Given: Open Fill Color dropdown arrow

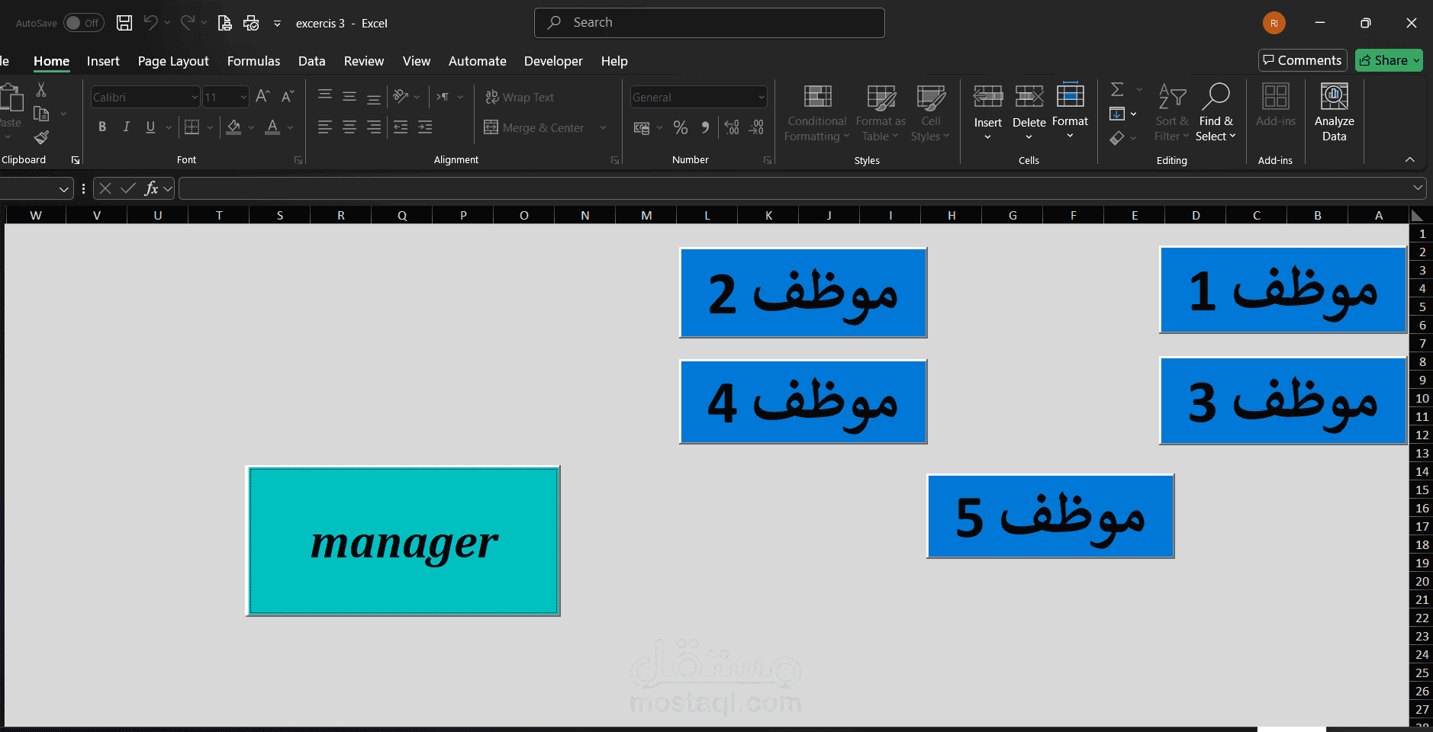Looking at the screenshot, I should tap(252, 128).
